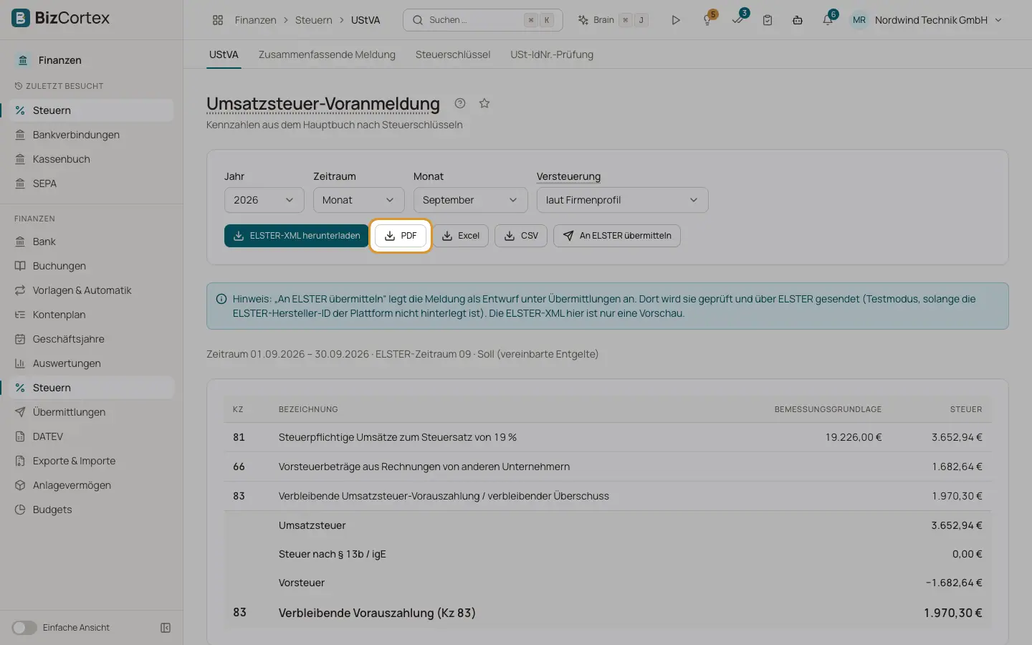Image resolution: width=1032 pixels, height=645 pixels.
Task: Select the UStVA tab
Action: click(x=224, y=54)
